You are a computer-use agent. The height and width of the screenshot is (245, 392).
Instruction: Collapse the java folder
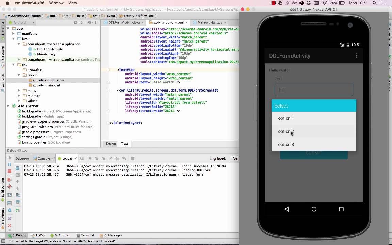(14, 39)
